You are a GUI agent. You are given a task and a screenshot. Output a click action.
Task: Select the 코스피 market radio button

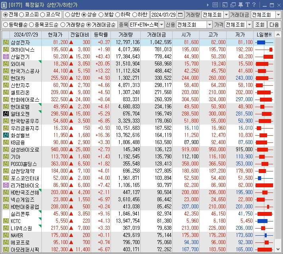[21, 15]
